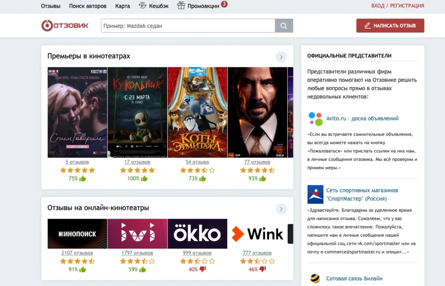Click the Otzovik logo
Screen dimensions: 445x286
(65, 26)
